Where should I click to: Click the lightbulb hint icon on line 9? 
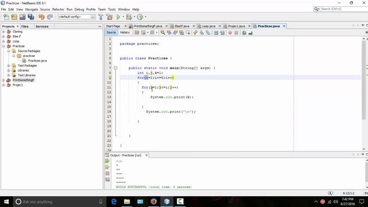pyautogui.click(x=110, y=78)
